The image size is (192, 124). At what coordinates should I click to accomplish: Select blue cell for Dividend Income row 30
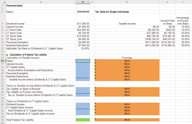click(83, 104)
